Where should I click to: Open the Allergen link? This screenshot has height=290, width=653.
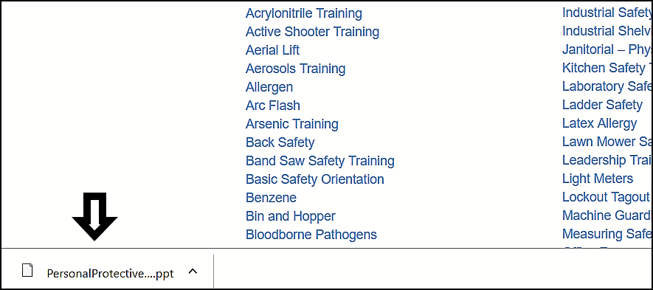(269, 87)
